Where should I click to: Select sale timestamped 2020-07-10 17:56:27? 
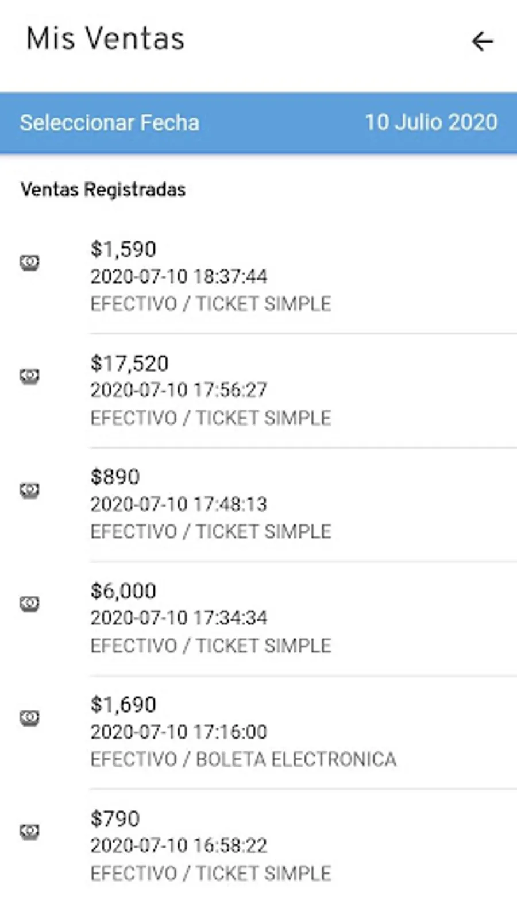pos(179,390)
